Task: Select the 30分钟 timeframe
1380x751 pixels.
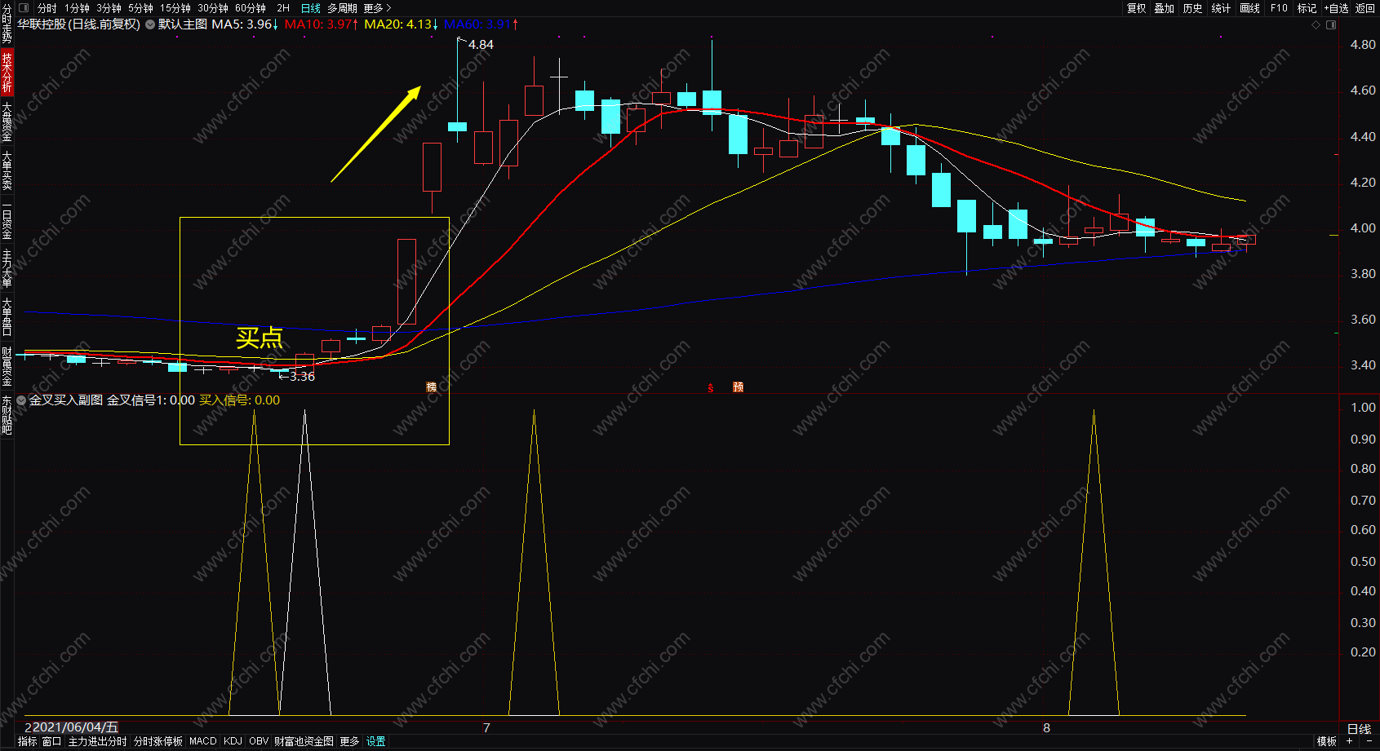Action: [213, 8]
